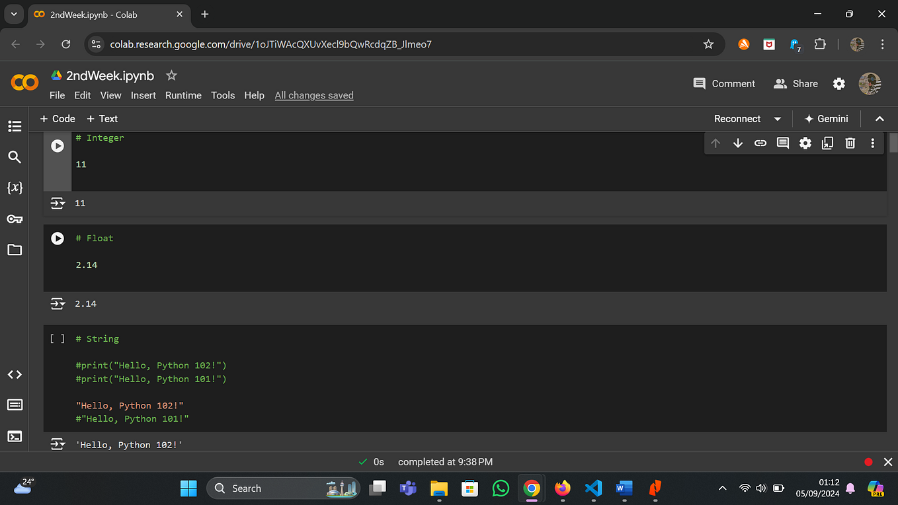Image resolution: width=898 pixels, height=505 pixels.
Task: Click the All changes saved link
Action: 314,95
